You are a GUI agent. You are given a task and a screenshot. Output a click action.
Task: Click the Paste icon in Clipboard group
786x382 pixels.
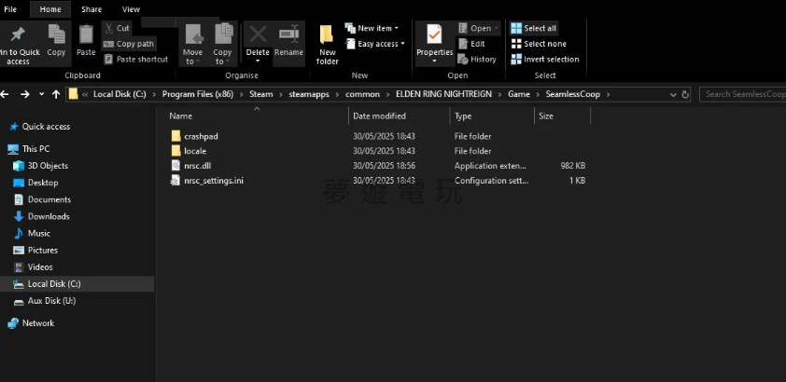86,40
